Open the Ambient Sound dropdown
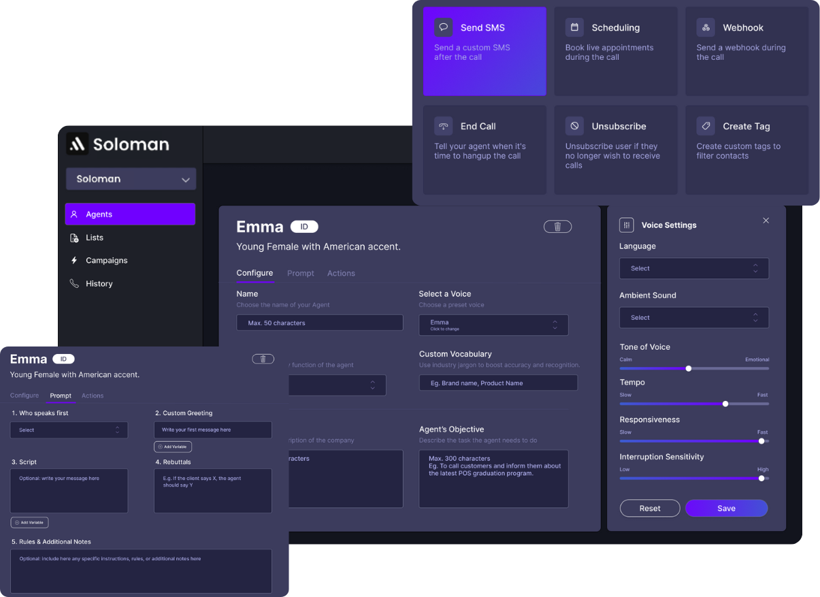The image size is (820, 597). click(x=693, y=317)
